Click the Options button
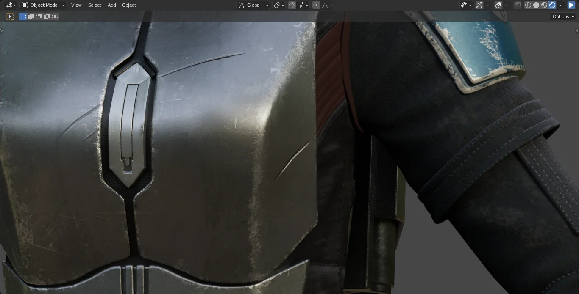The width and height of the screenshot is (579, 294). click(x=562, y=16)
